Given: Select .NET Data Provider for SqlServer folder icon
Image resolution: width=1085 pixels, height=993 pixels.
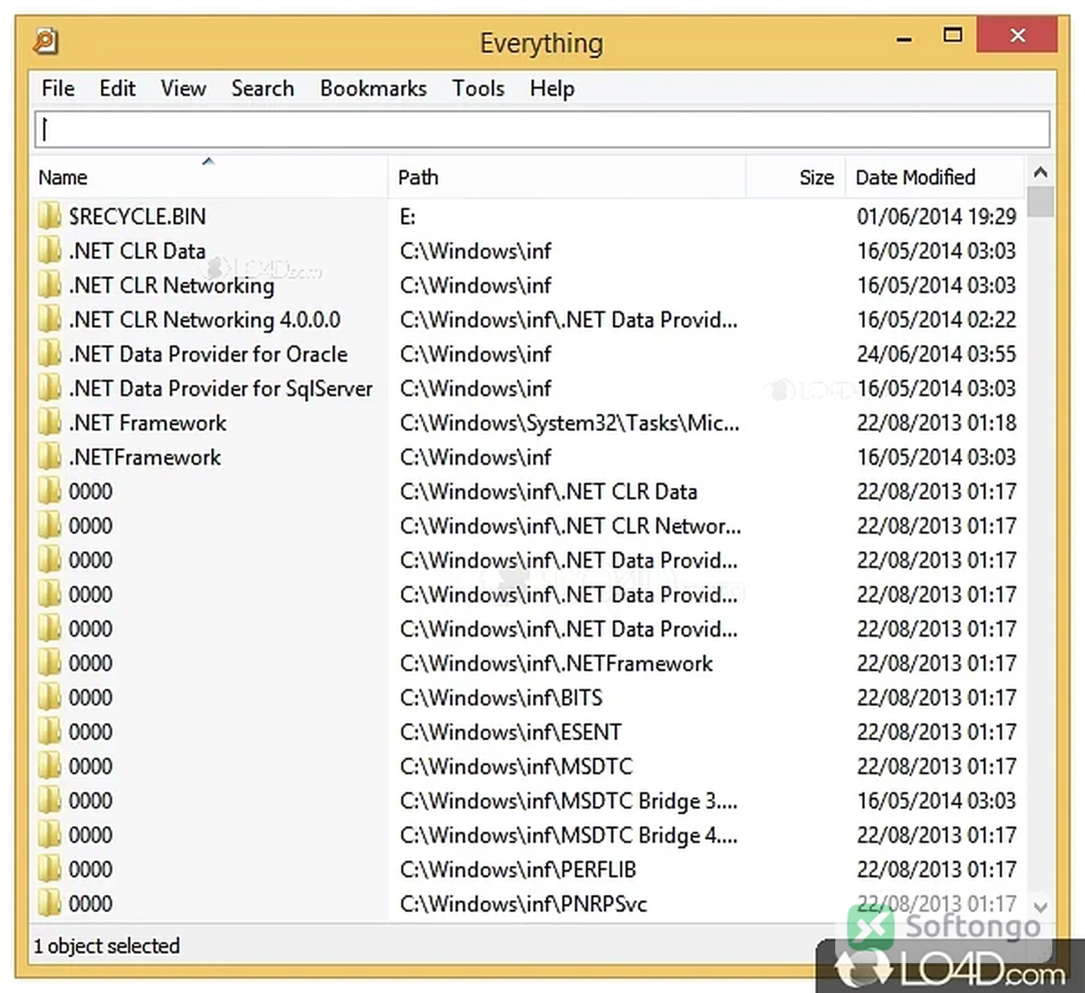Looking at the screenshot, I should tap(50, 388).
